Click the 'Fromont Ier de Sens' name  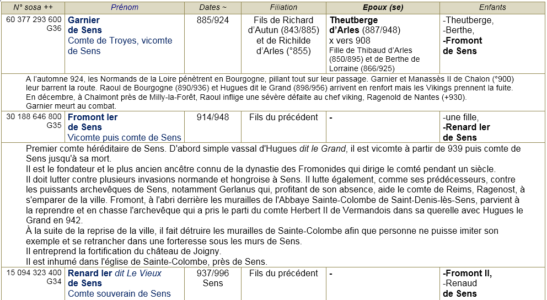[92, 122]
